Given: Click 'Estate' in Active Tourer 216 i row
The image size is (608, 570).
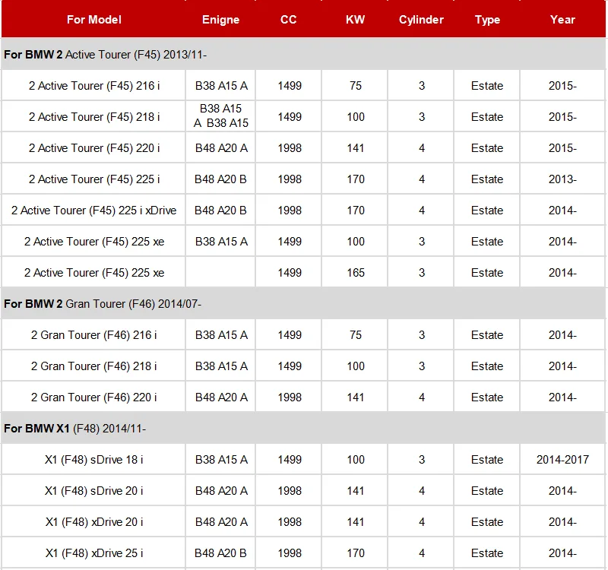Looking at the screenshot, I should click(487, 86).
